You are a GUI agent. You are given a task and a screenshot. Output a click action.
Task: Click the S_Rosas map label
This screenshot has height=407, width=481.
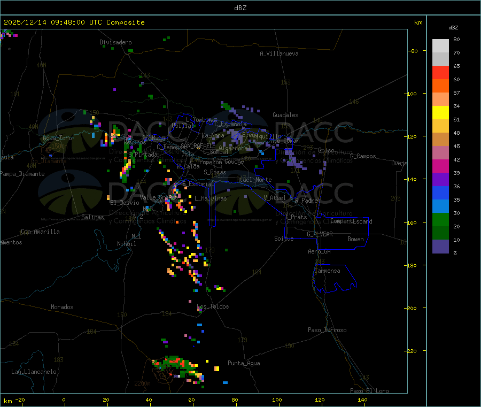coord(215,172)
